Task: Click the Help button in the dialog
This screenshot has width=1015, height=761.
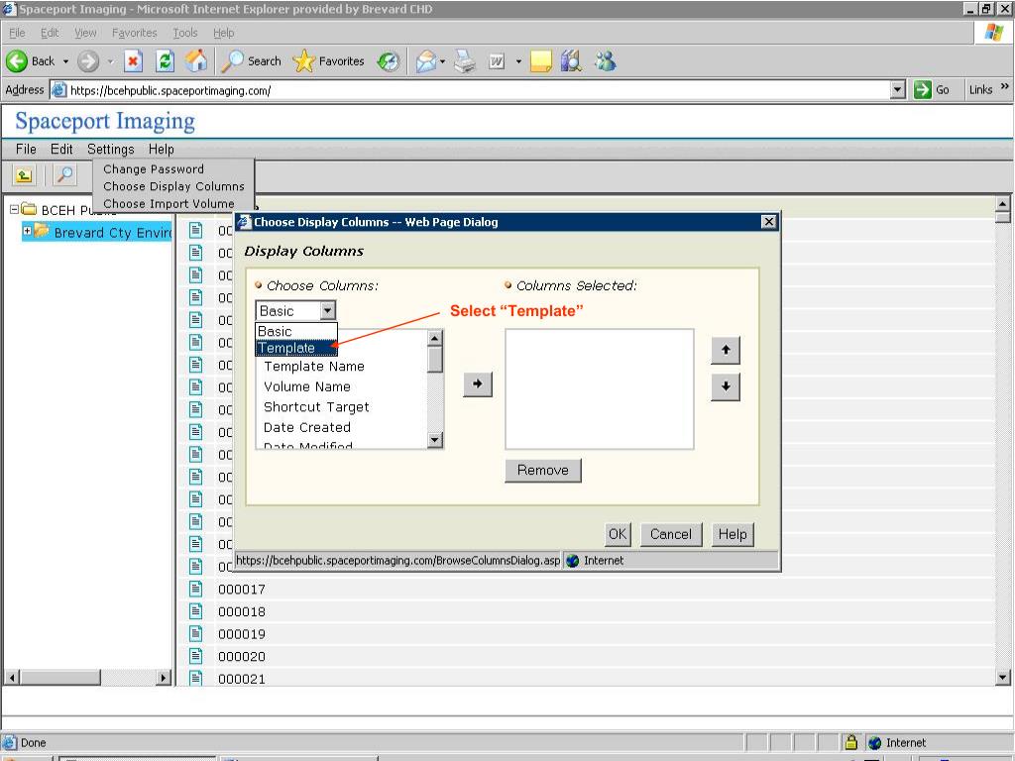Action: tap(733, 534)
